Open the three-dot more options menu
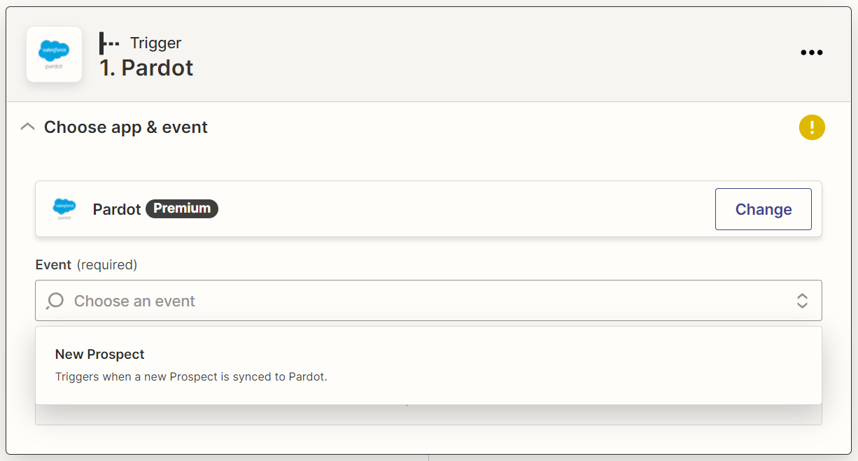The image size is (858, 461). tap(811, 52)
